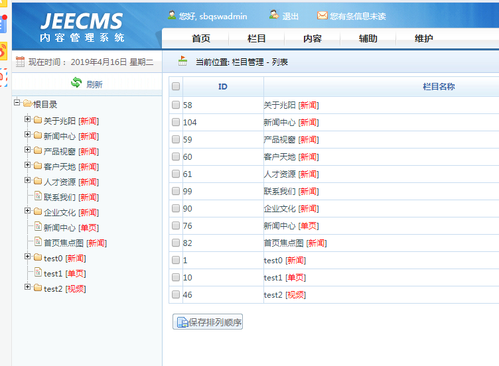This screenshot has width=499, height=366.
Task: Check the box for row ID 1
Action: 176,260
